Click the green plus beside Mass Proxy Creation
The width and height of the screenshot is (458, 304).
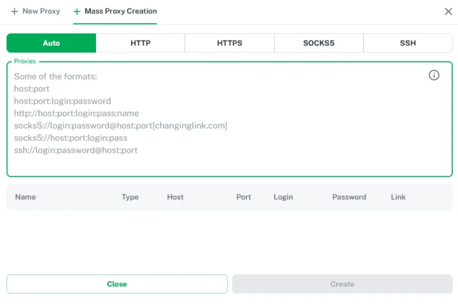77,11
